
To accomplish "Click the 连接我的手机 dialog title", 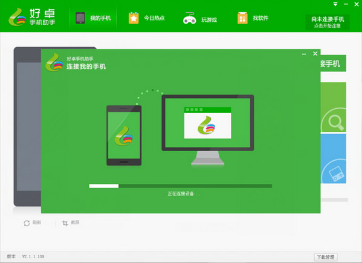I will (86, 67).
